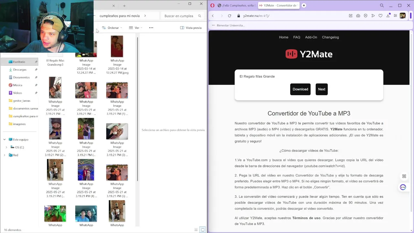Open the Opera menu logo
The image size is (414, 233).
[x=212, y=6]
